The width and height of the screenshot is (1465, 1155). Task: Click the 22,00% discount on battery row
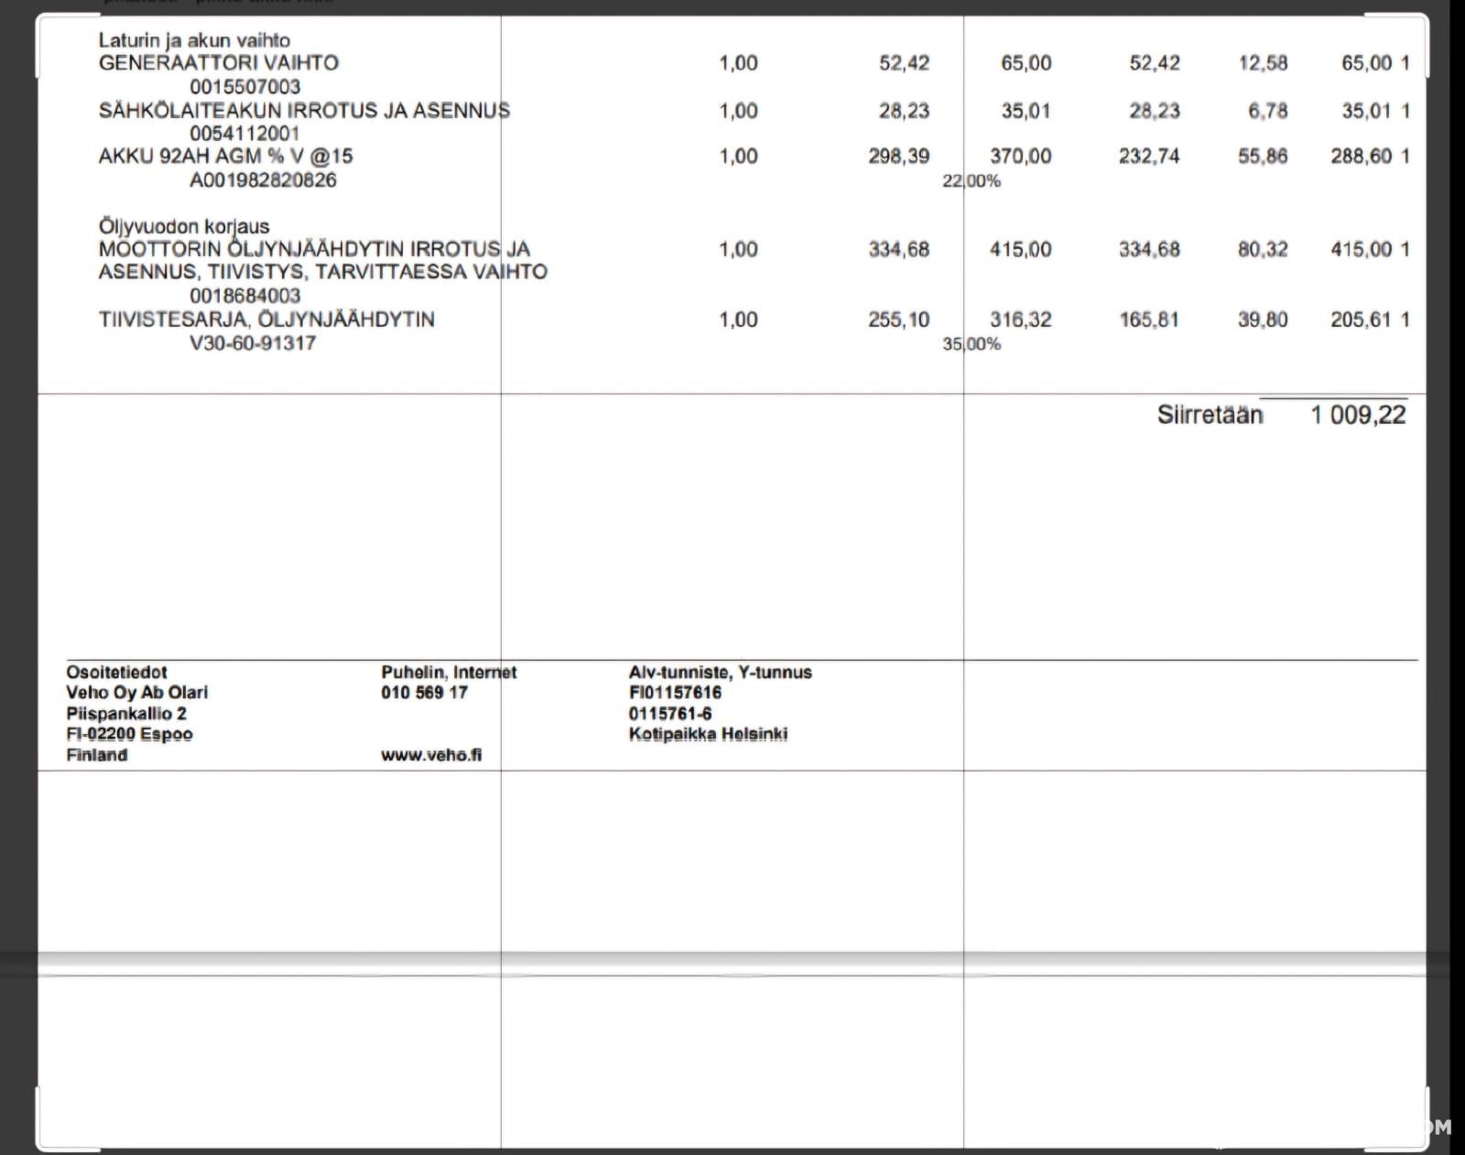(971, 181)
